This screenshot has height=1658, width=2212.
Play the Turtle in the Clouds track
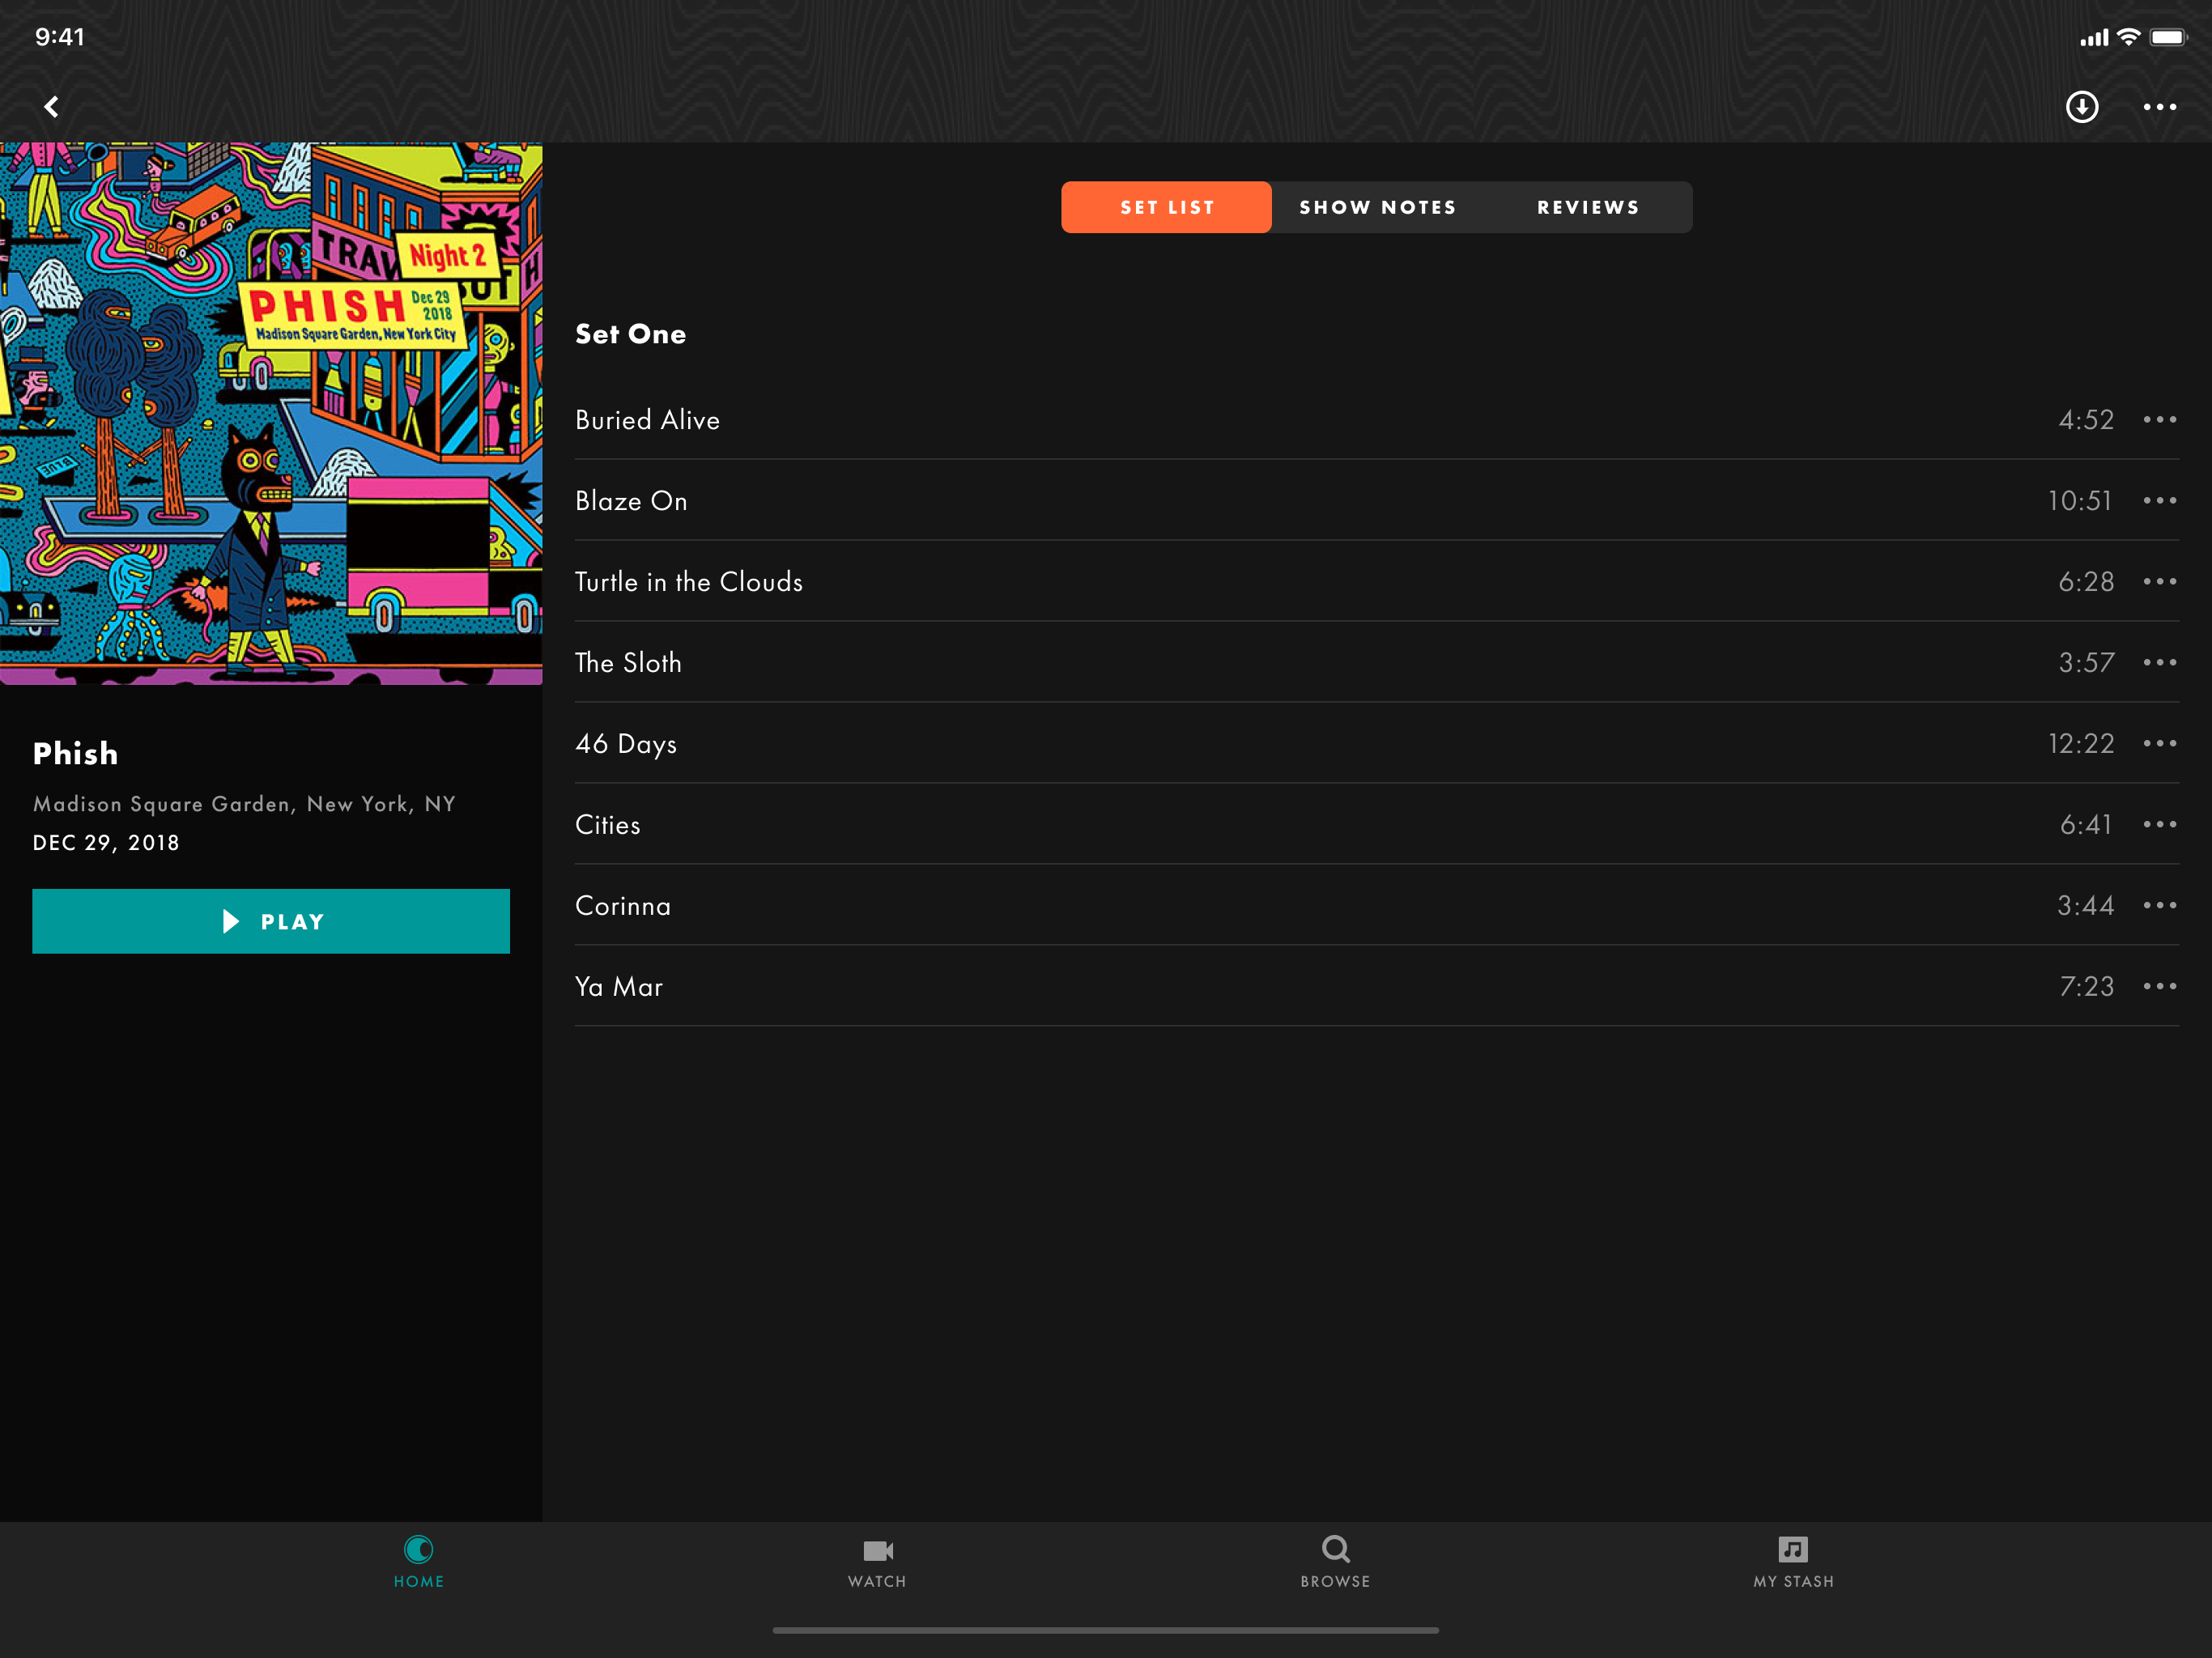(689, 581)
